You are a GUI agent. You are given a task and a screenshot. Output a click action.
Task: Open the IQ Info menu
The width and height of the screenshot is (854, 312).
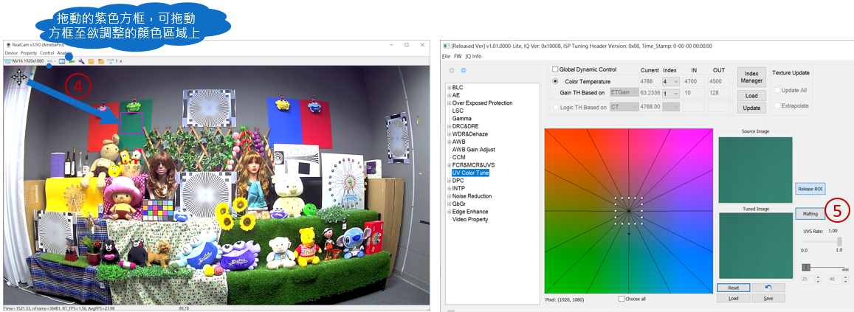[x=473, y=56]
